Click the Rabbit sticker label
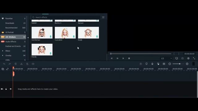Screen dimensions: 198x111 coord(34,23)
